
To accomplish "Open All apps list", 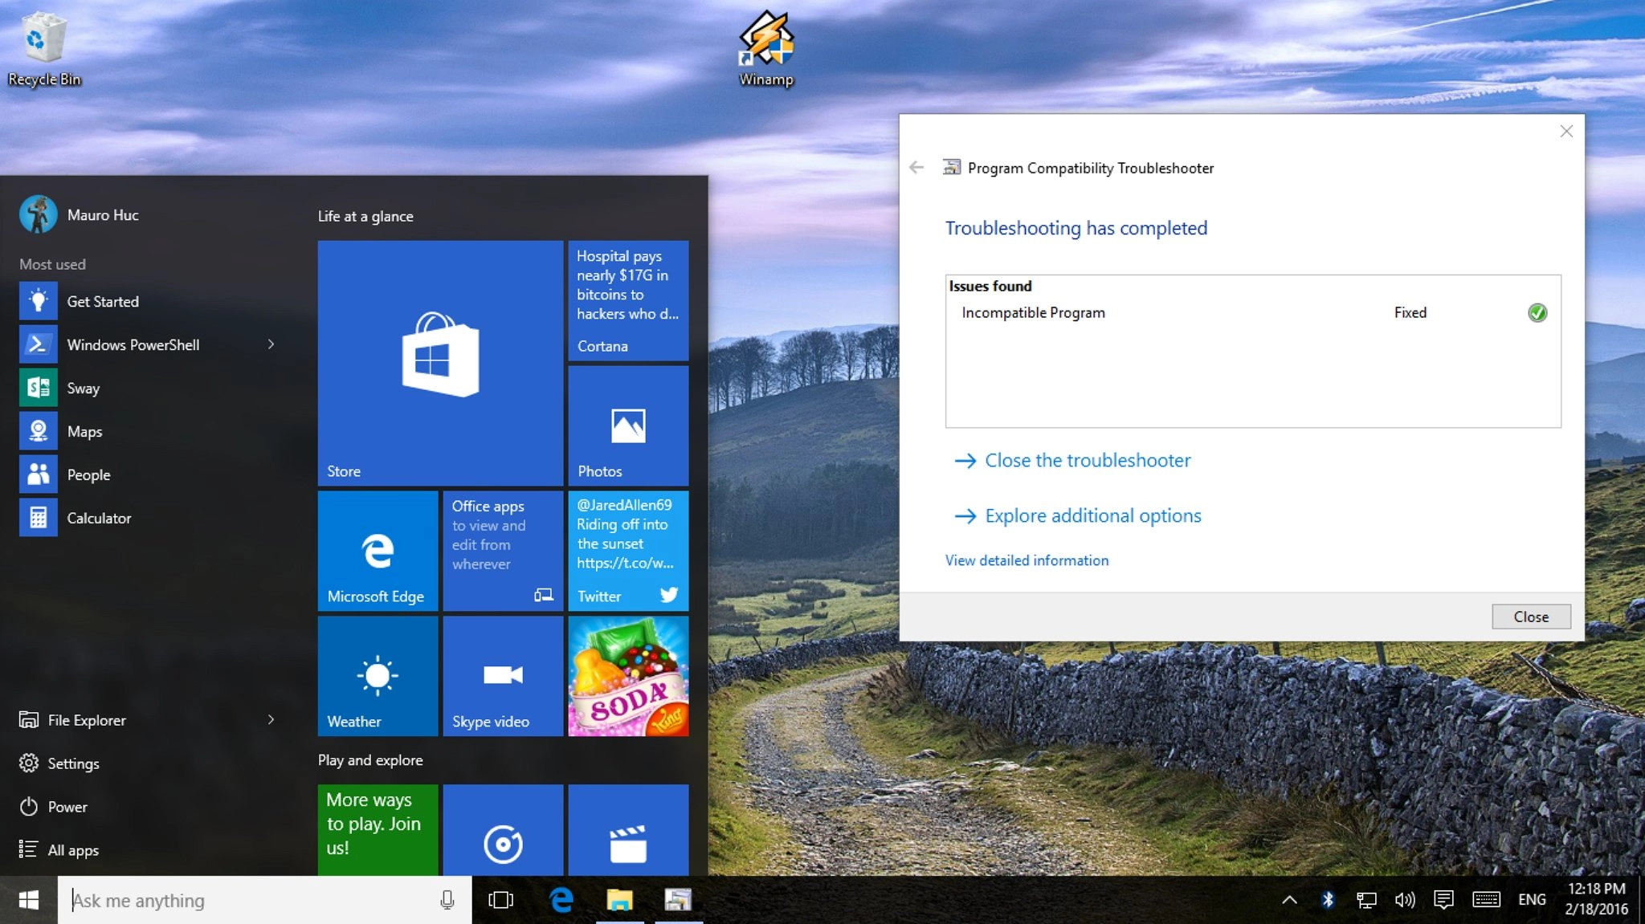I will 72,850.
